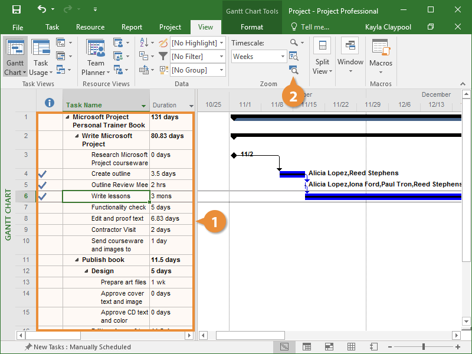Open the File menu
The height and width of the screenshot is (354, 472).
pos(18,27)
